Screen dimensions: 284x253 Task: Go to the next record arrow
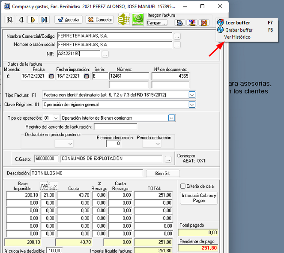click(33, 20)
